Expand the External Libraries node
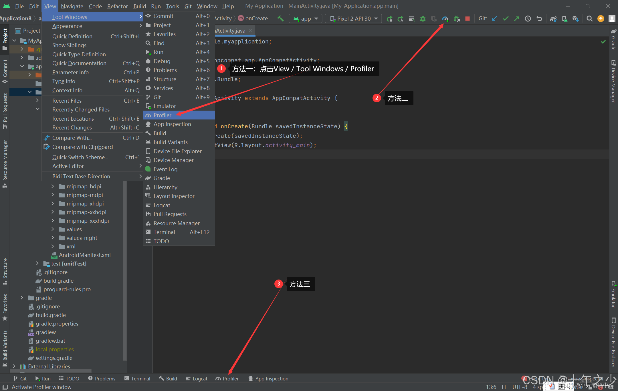This screenshot has height=391, width=618. coord(14,366)
